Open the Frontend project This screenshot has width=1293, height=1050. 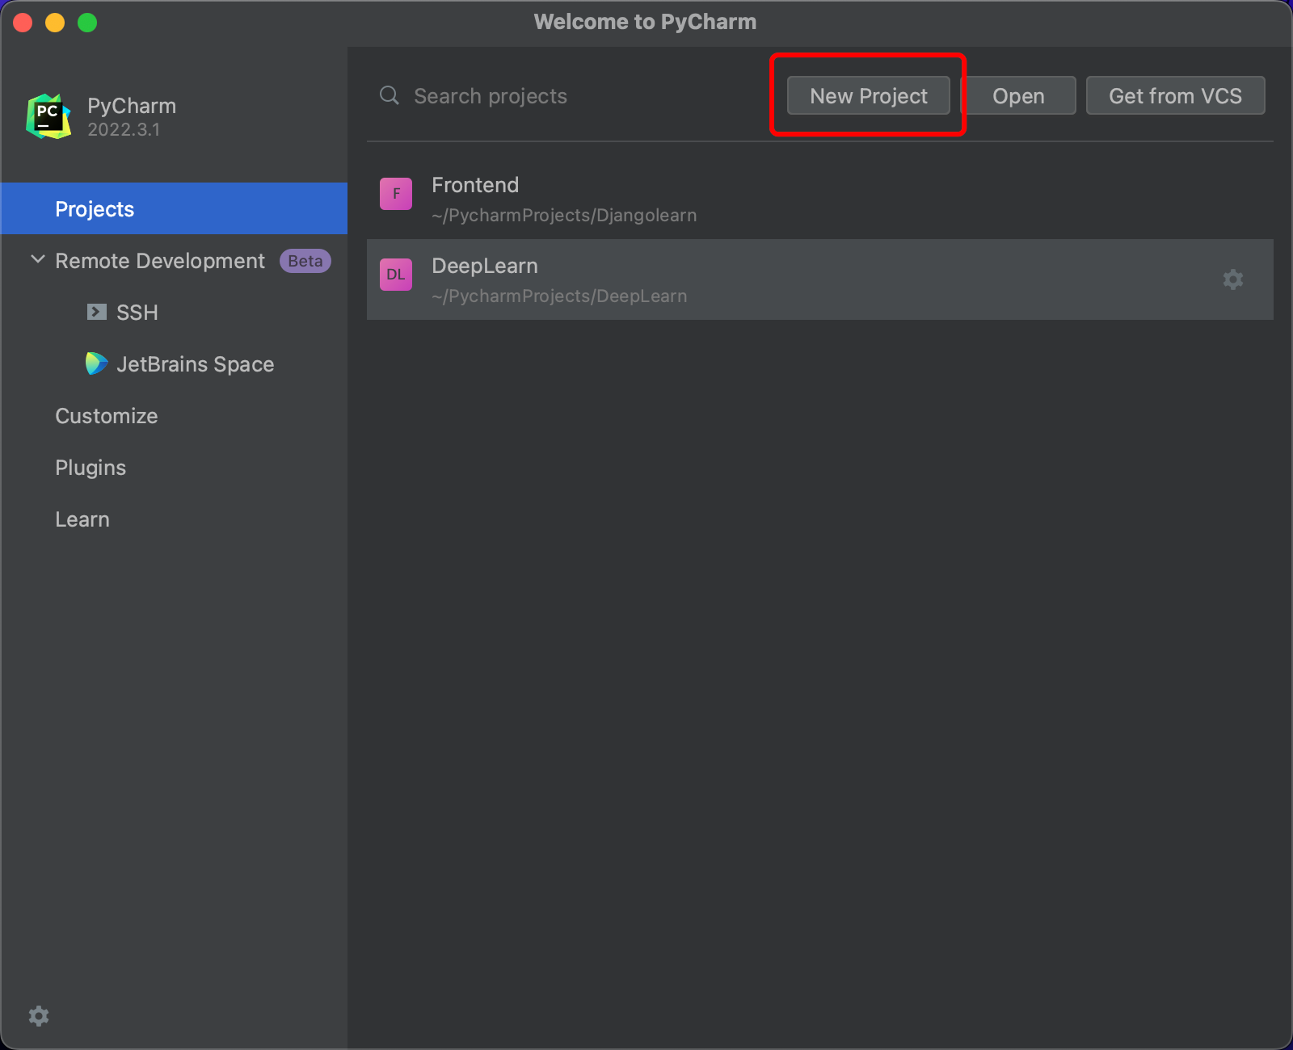820,199
